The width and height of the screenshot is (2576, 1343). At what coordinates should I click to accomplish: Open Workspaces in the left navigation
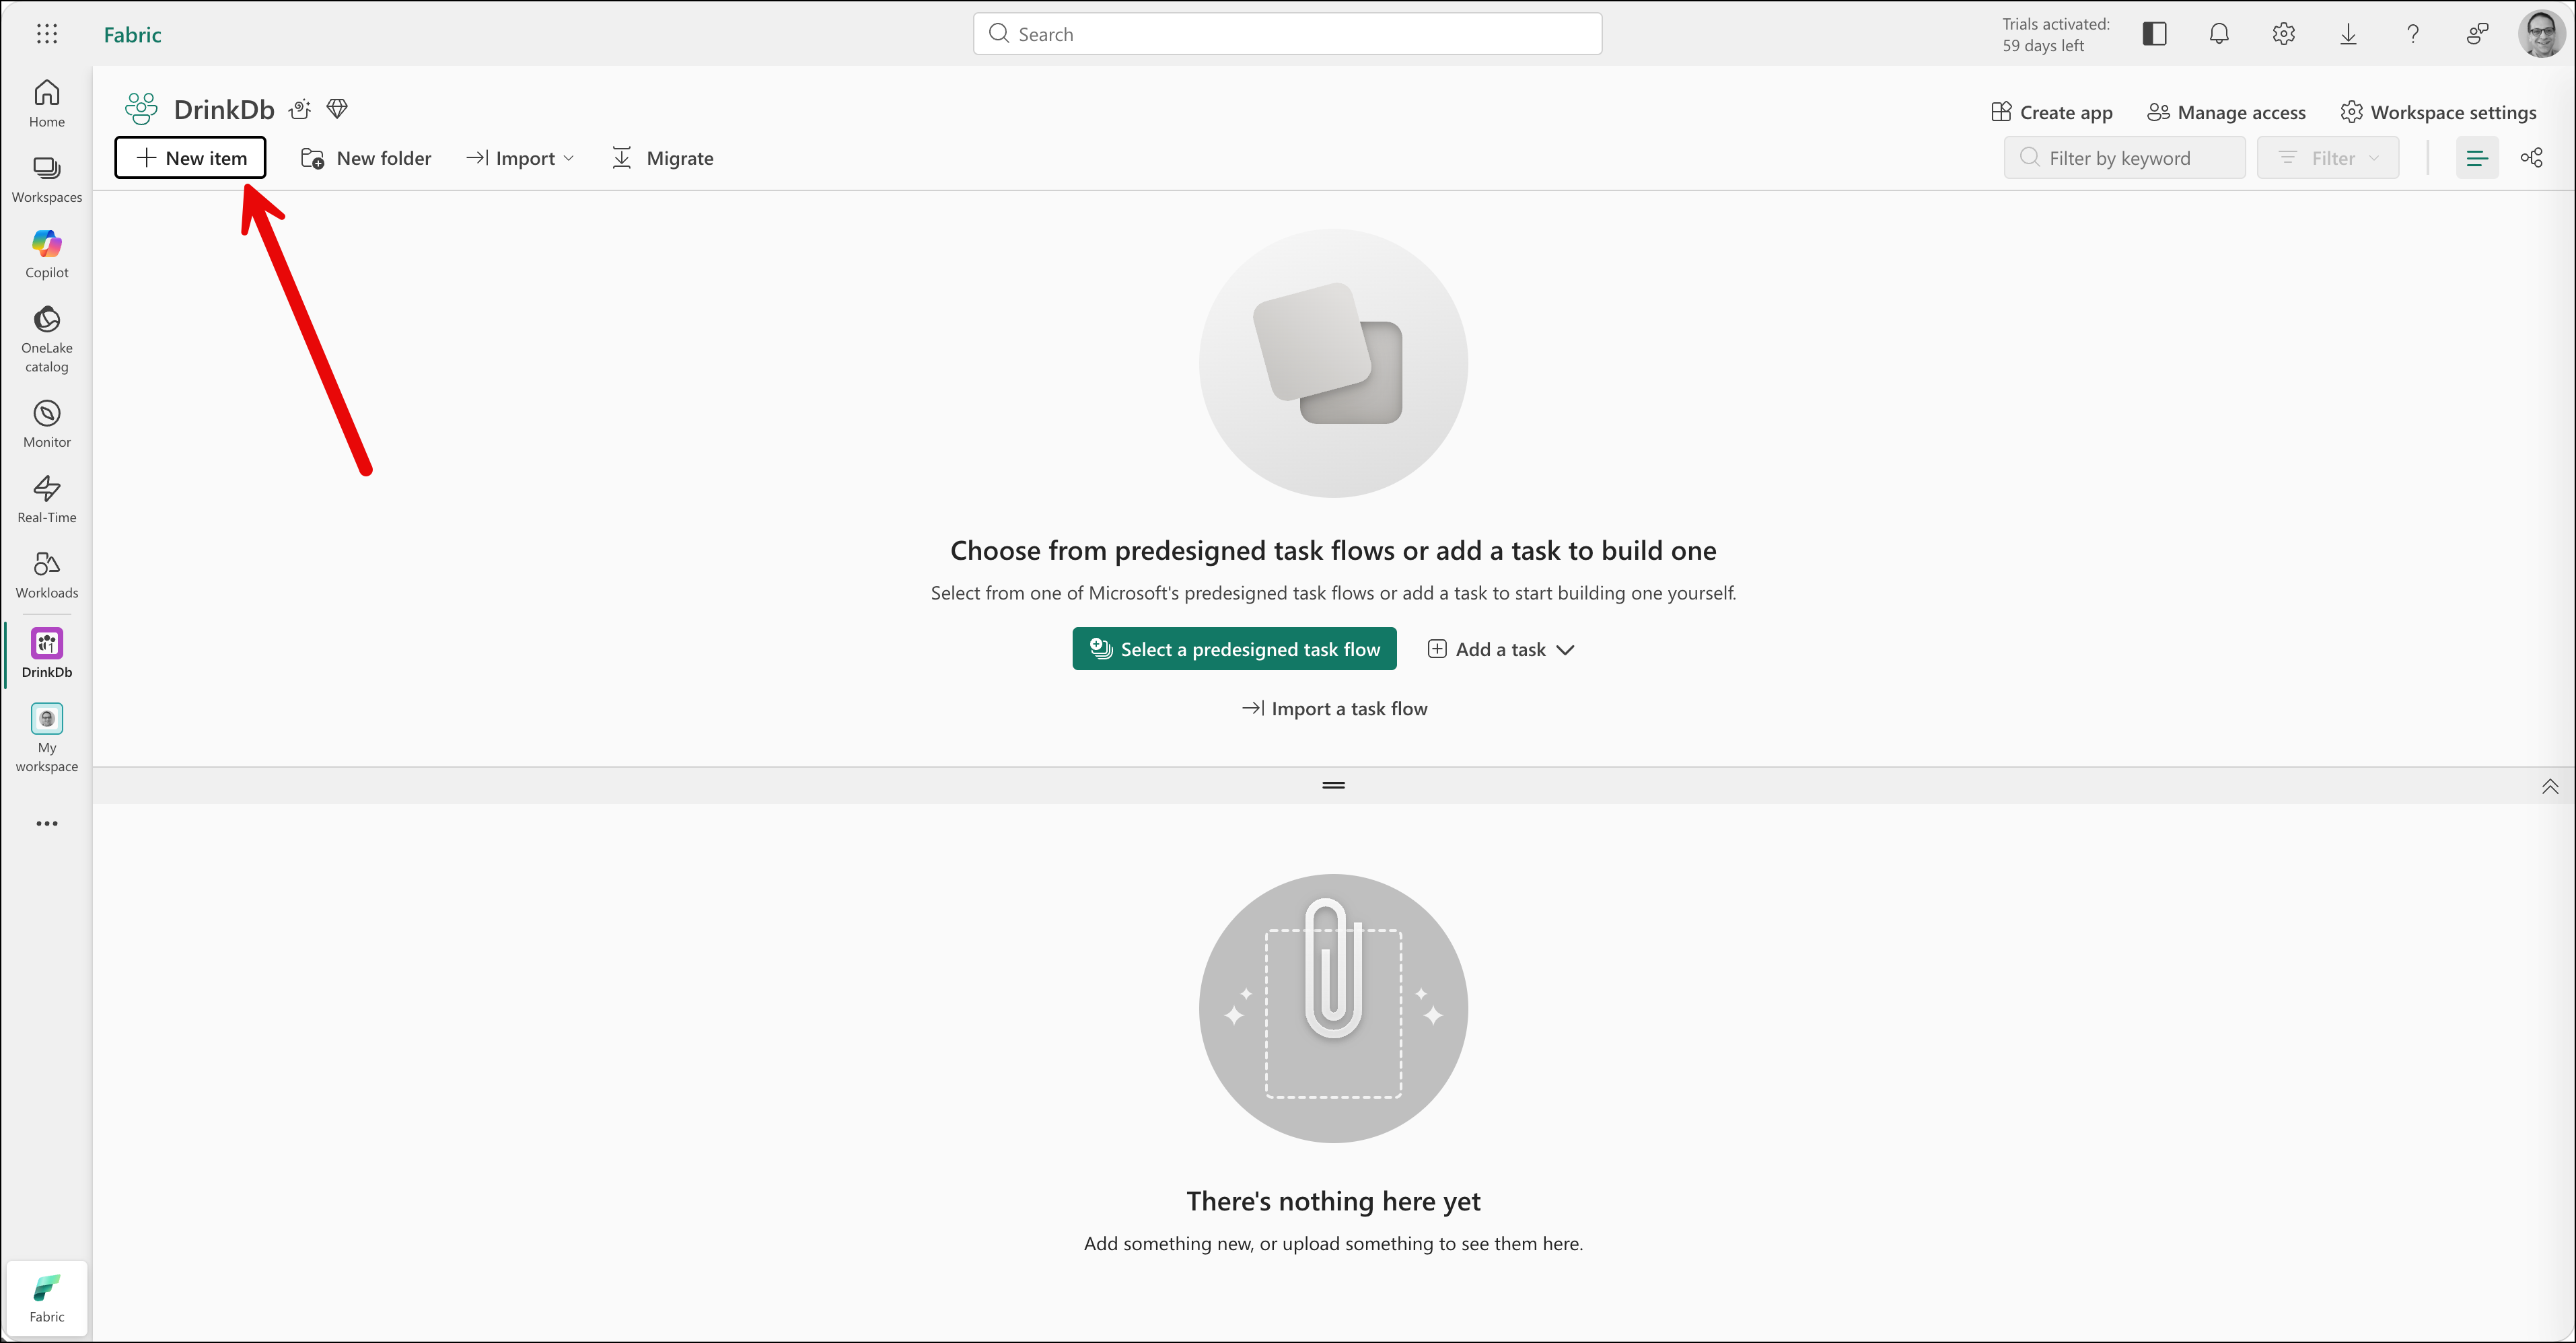47,180
